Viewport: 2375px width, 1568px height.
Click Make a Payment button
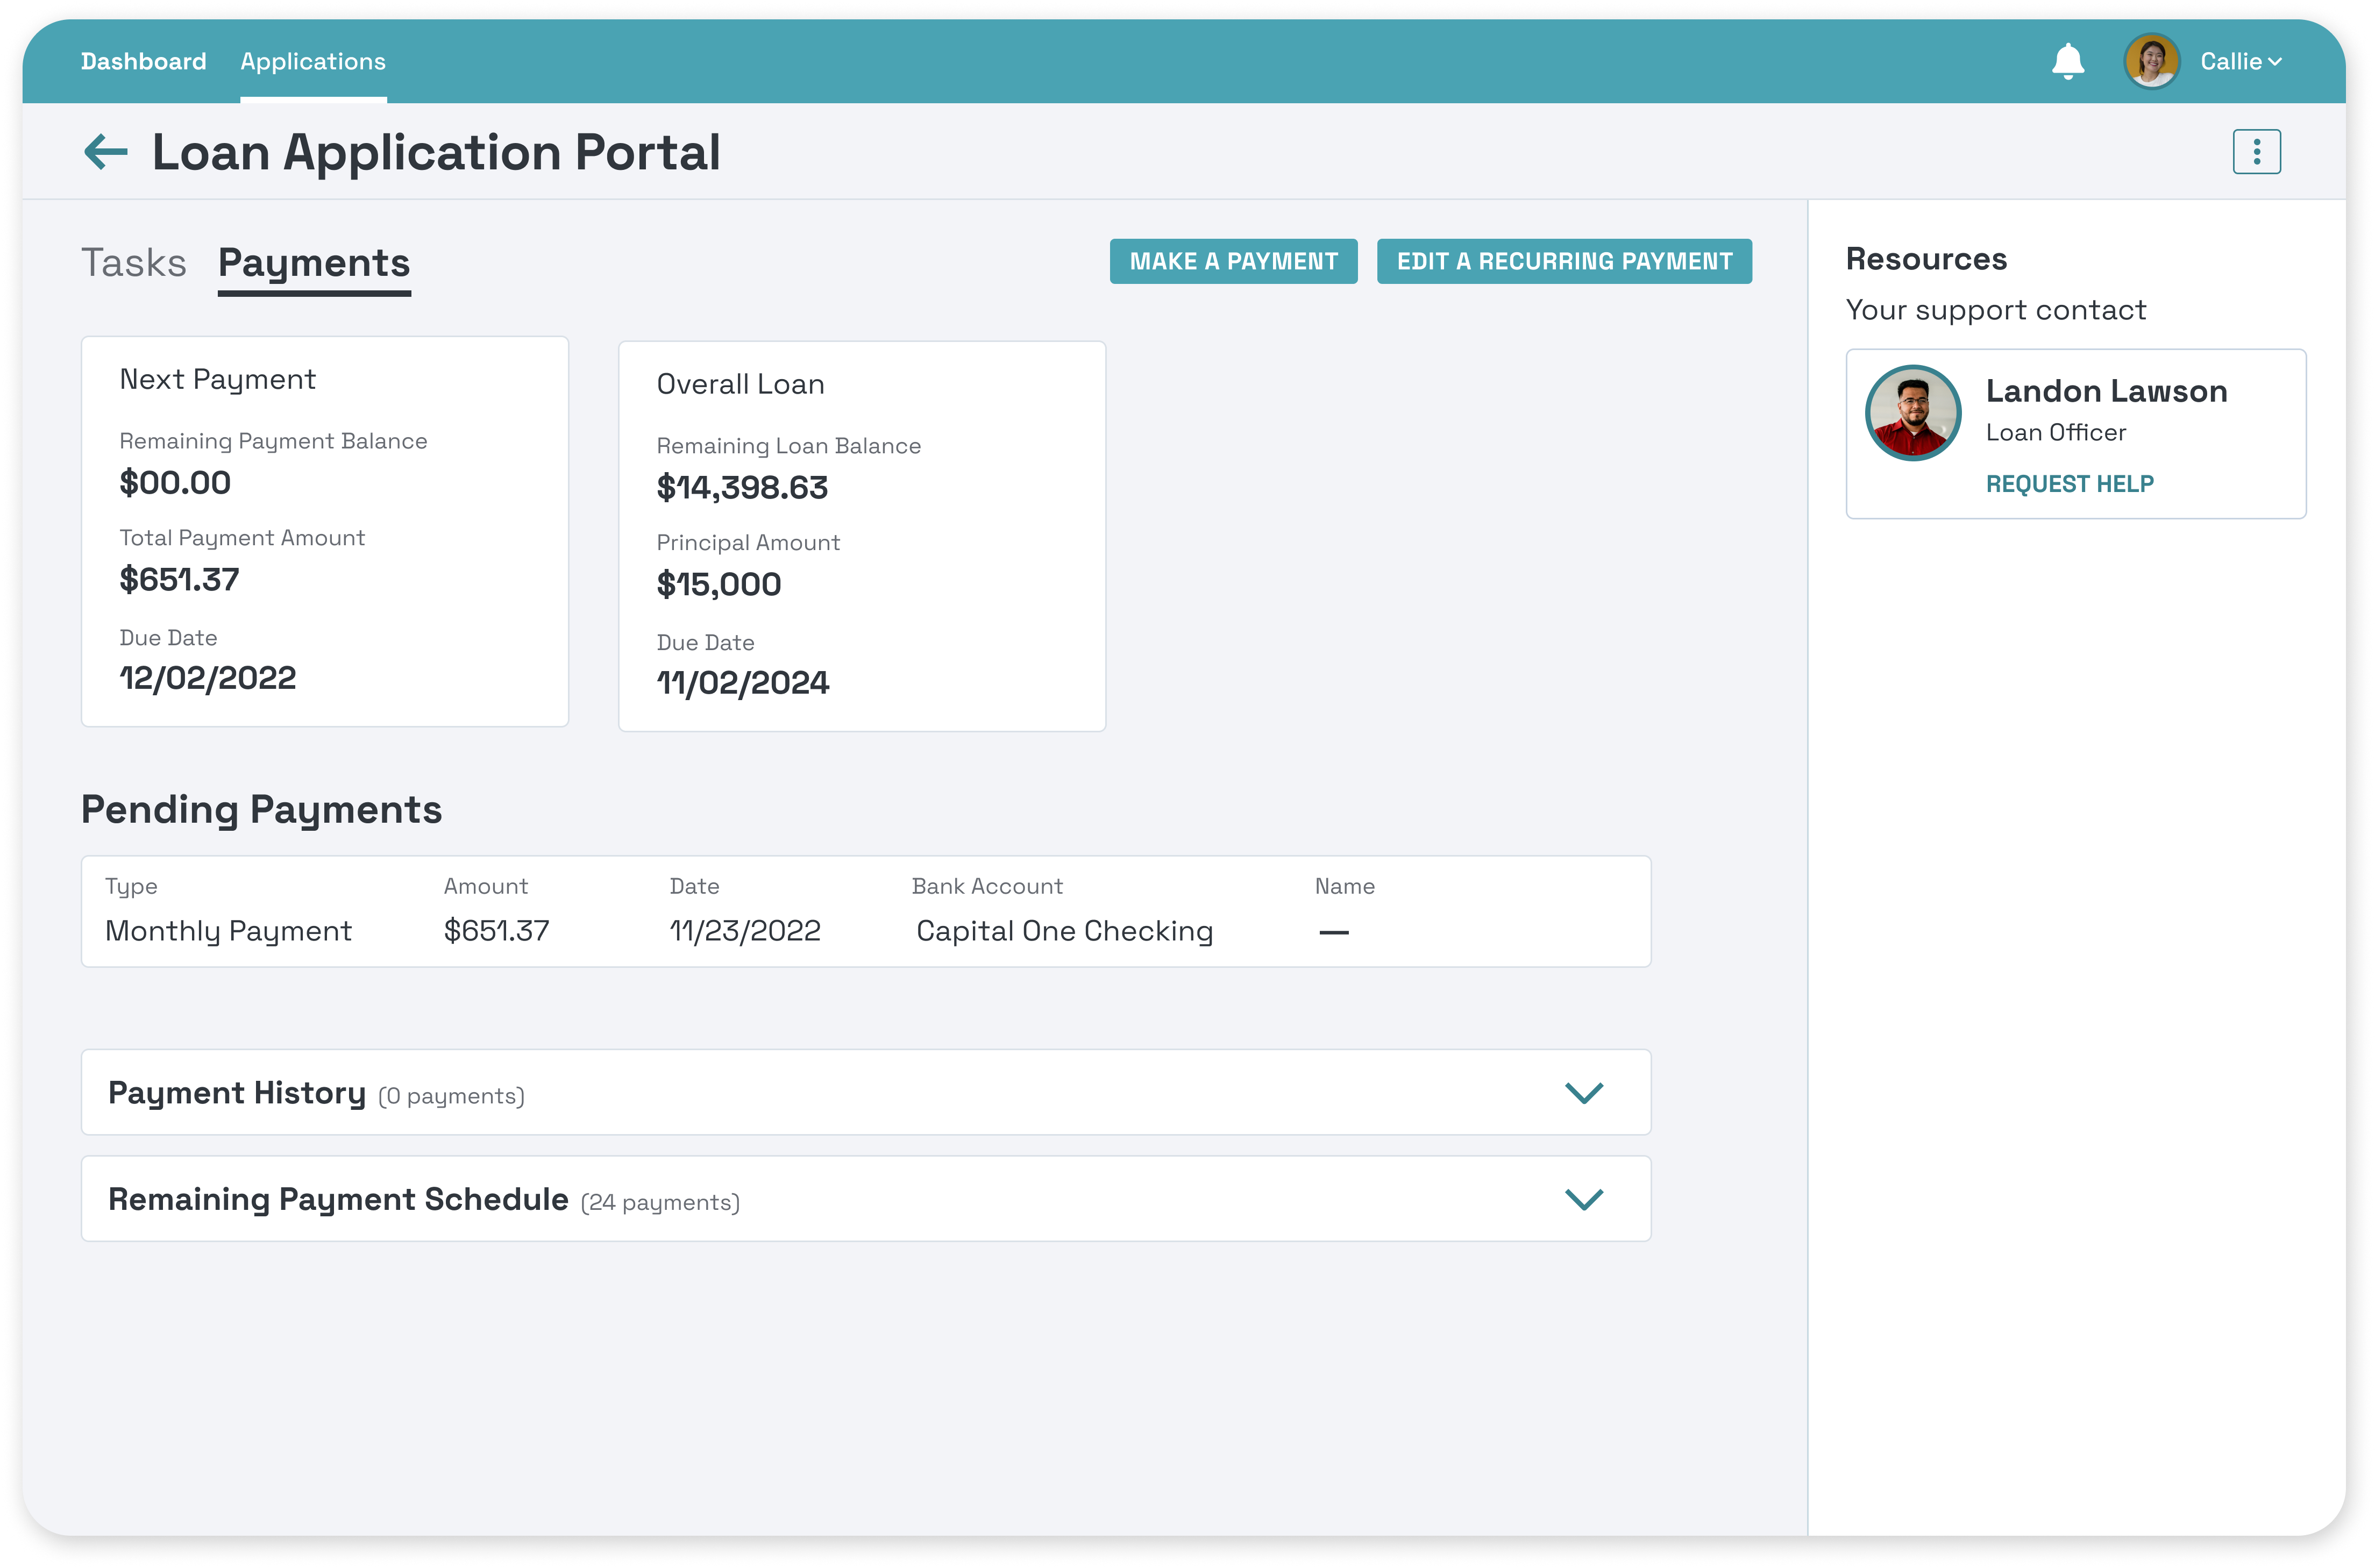(x=1233, y=261)
